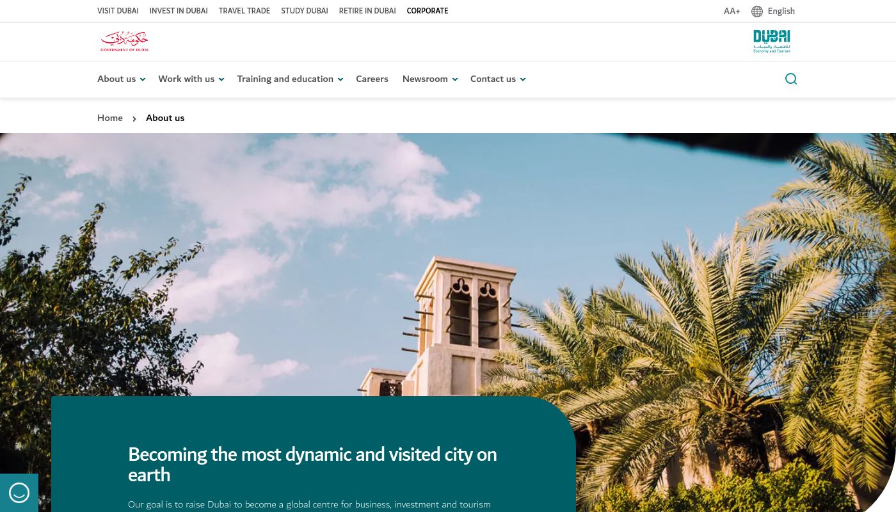
Task: Click the Dubai Economy and Tourism logo
Action: [772, 41]
